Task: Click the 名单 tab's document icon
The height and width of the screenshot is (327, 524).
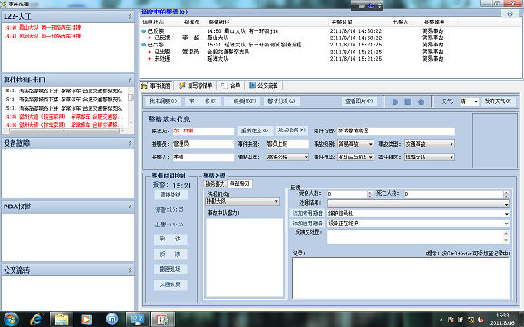Action: coord(225,85)
